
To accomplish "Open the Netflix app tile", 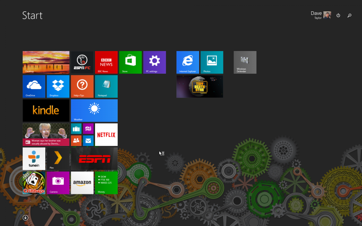I will [106, 135].
